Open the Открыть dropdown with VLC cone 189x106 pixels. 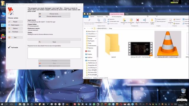pyautogui.click(x=177, y=19)
